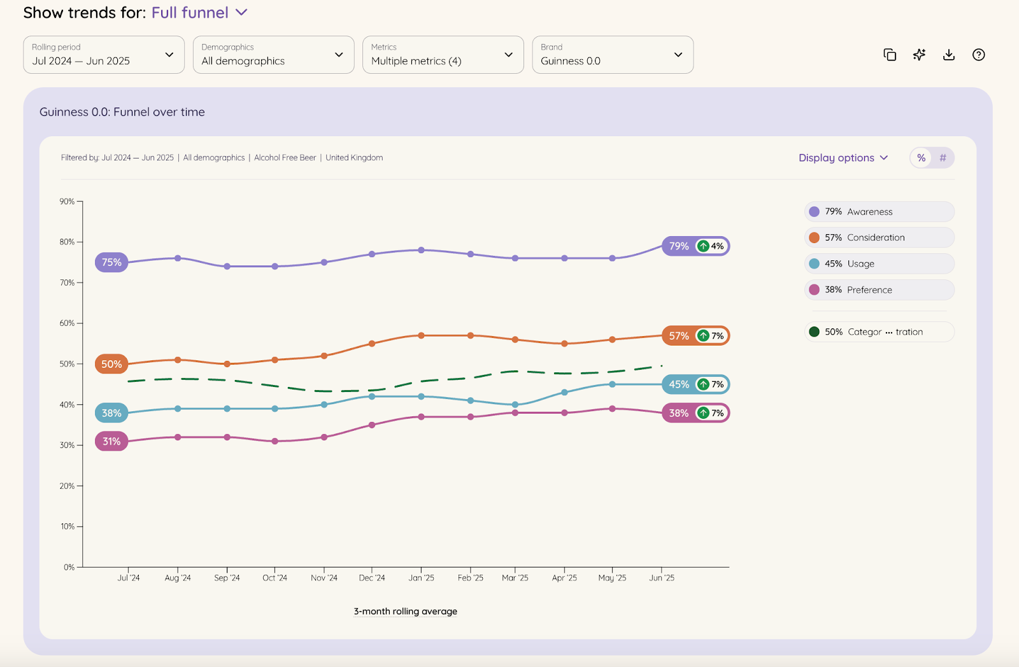
Task: Click the Dec '24 Consideration data point
Action: tap(372, 344)
